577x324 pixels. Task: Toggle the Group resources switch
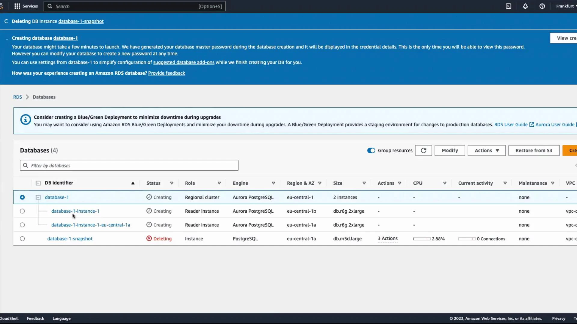click(x=371, y=150)
